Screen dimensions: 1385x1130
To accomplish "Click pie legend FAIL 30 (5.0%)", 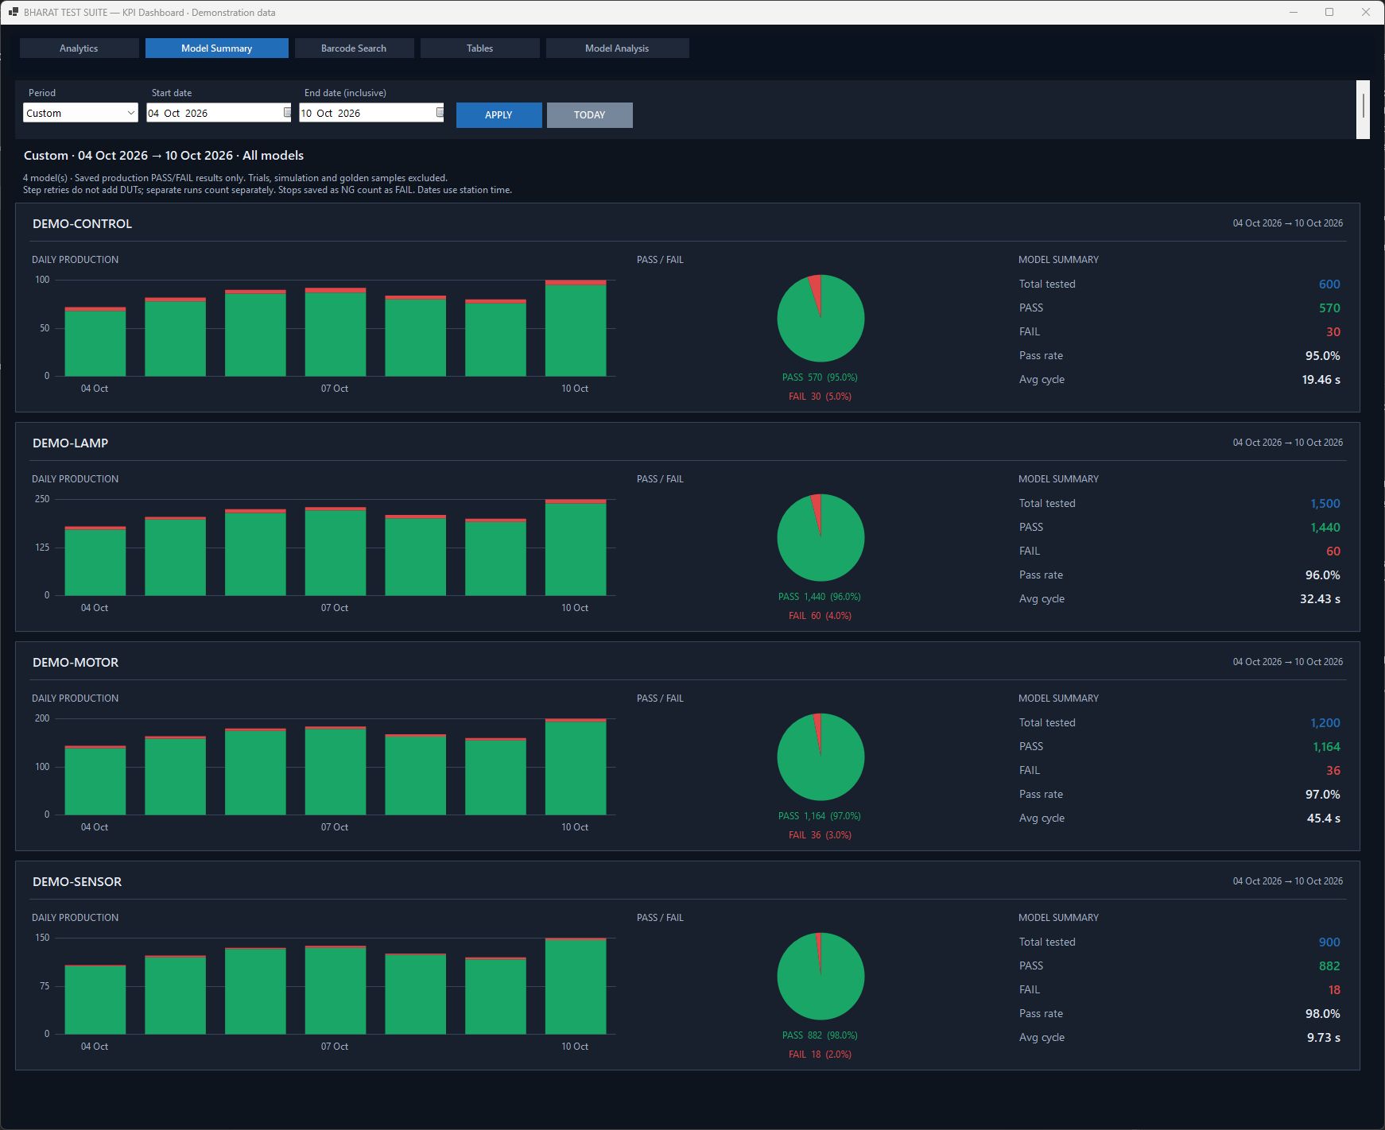I will point(820,397).
